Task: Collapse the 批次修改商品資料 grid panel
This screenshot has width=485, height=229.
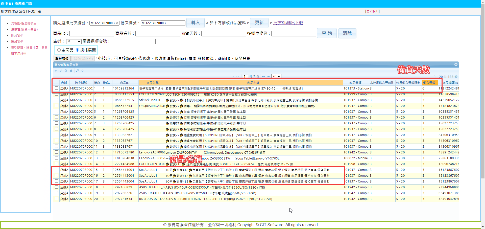Action: point(456,65)
